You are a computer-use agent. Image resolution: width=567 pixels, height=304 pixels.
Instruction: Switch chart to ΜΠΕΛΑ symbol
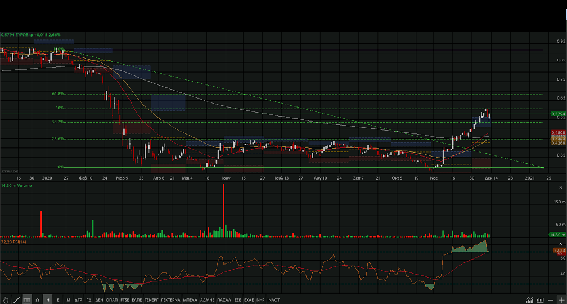(x=191, y=300)
